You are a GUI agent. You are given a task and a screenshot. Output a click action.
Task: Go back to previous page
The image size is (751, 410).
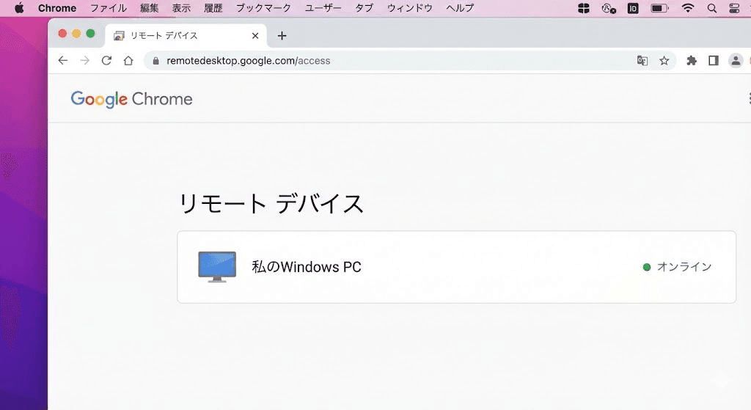63,61
